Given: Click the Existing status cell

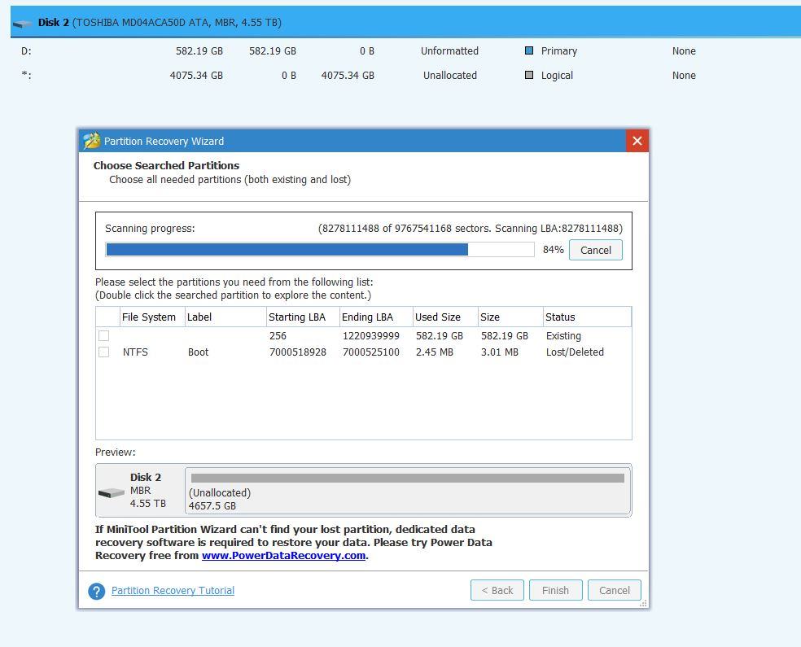Looking at the screenshot, I should 563,335.
